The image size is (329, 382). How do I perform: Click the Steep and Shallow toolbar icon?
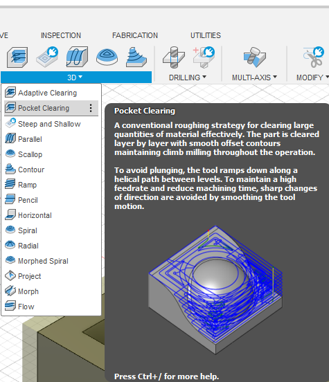coord(47,57)
